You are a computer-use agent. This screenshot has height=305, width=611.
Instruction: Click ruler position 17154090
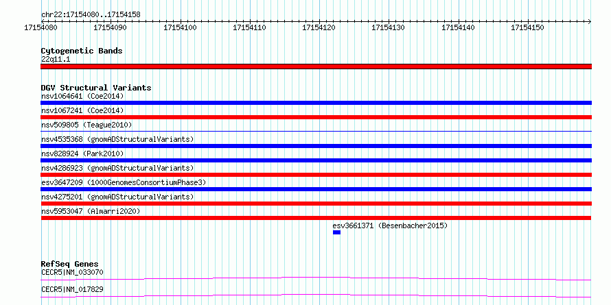pos(111,27)
